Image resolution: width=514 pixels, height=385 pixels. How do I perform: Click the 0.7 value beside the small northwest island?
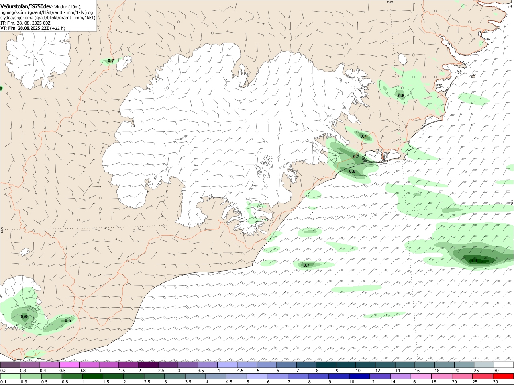(111, 61)
